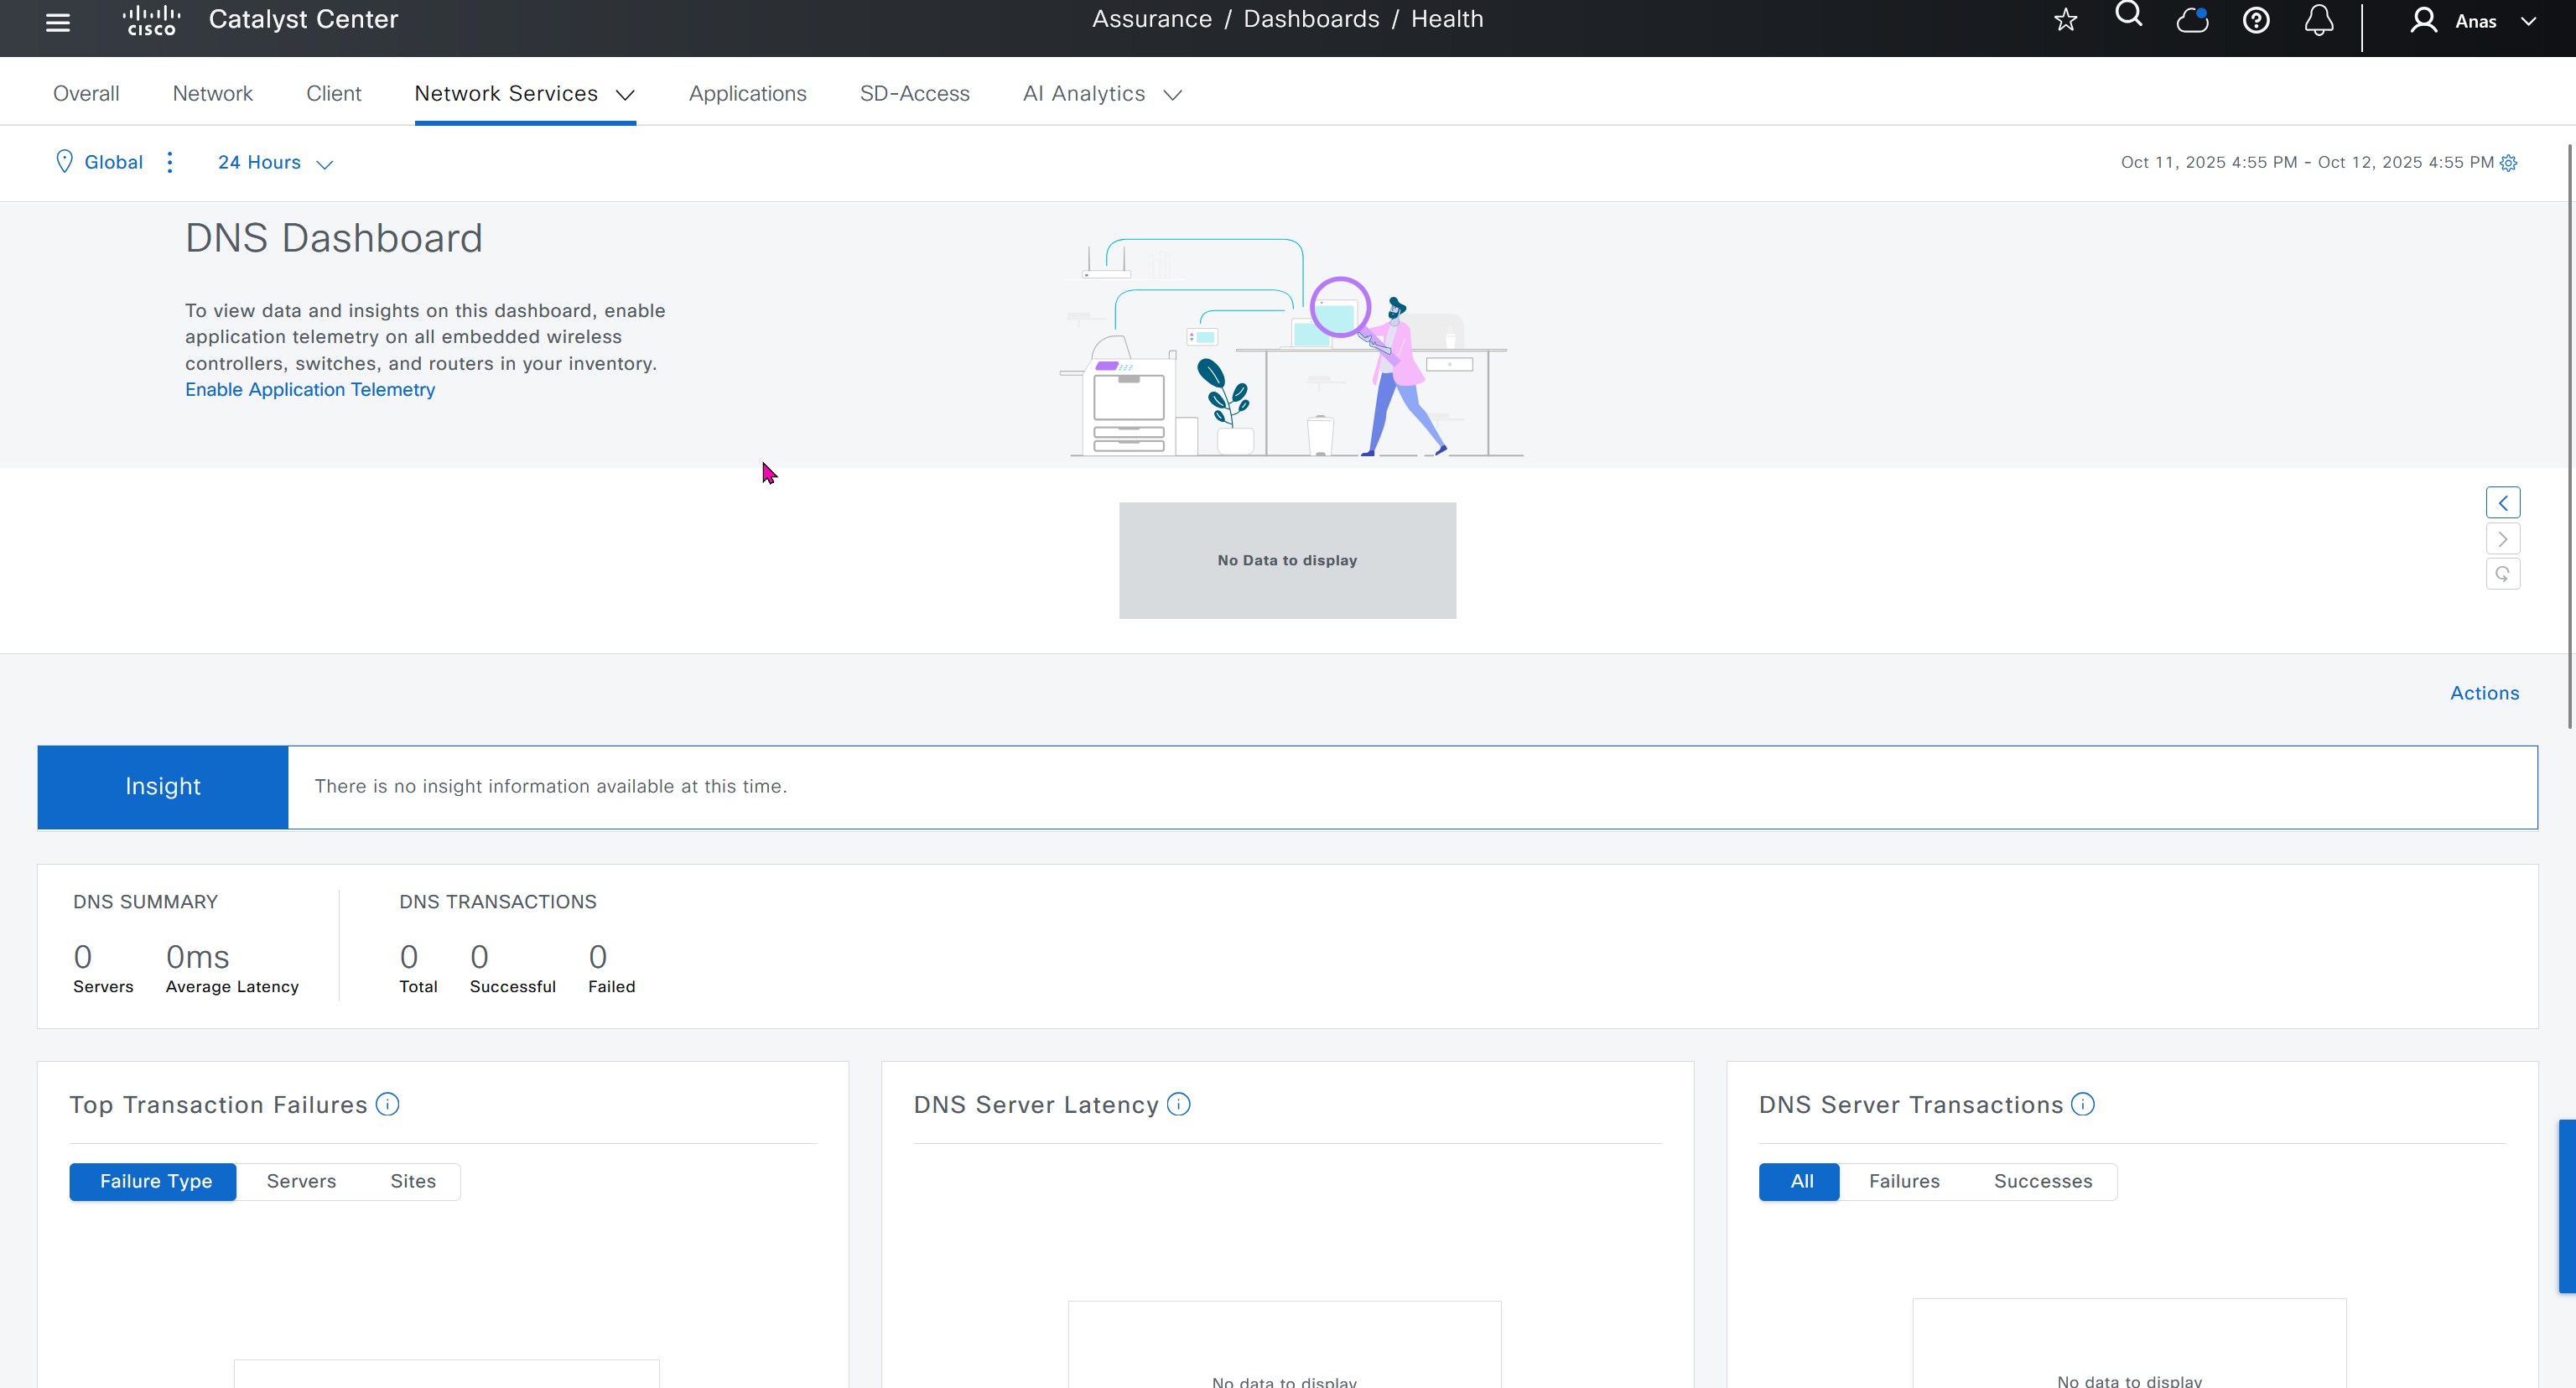
Task: Switch transactions view to Failures
Action: click(x=1904, y=1181)
